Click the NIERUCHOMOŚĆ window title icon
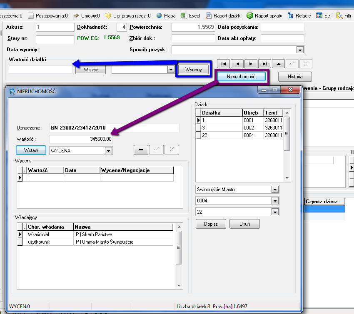 (12, 92)
